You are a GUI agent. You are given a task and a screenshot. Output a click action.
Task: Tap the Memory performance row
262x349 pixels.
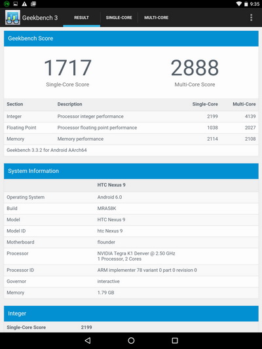click(131, 139)
